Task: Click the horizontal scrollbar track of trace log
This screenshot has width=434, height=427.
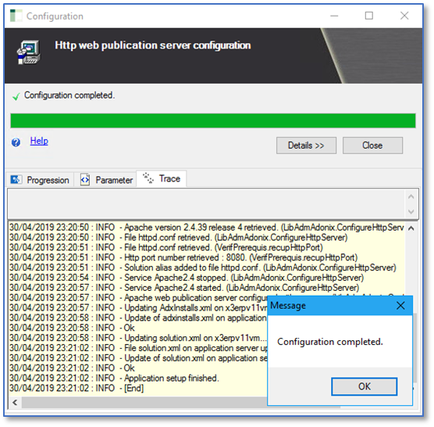Action: pos(144,402)
